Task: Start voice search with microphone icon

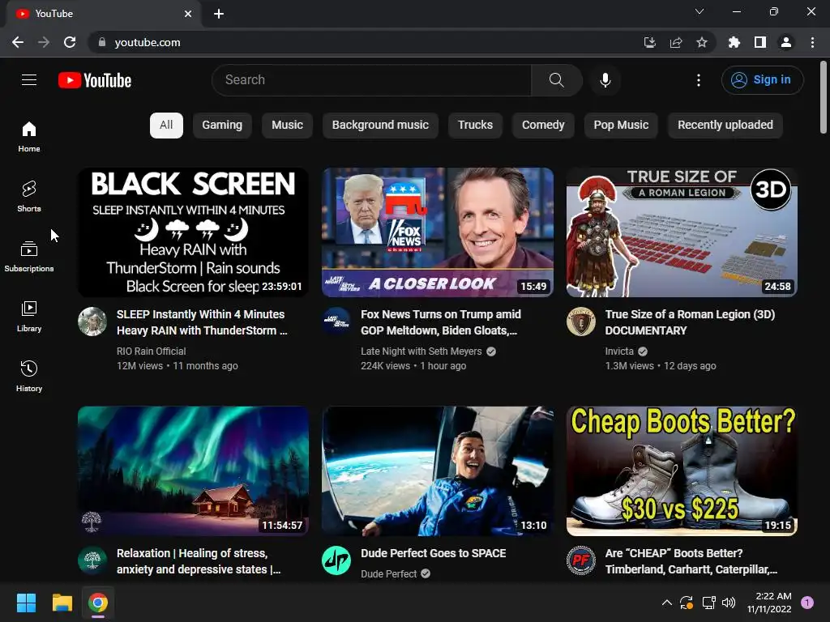Action: click(x=605, y=80)
